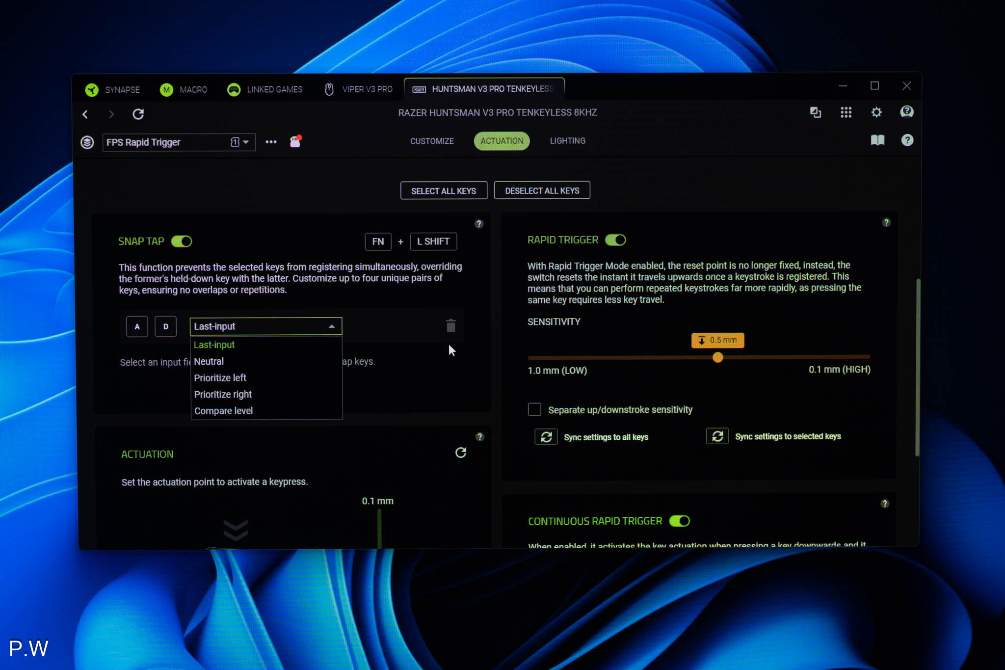Turn off the Rapid Trigger toggle

tap(615, 240)
